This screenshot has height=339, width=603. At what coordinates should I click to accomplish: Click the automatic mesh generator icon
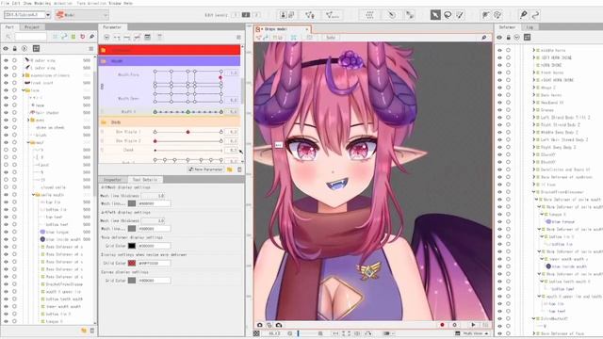(332, 15)
